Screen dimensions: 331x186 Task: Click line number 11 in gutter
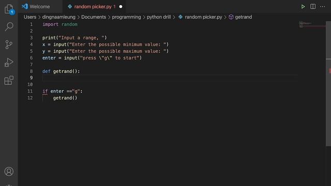[30, 91]
